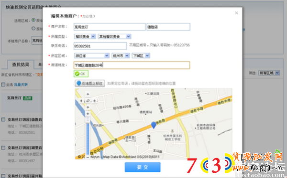Tick the 全选 select-all checkbox

tap(3, 85)
